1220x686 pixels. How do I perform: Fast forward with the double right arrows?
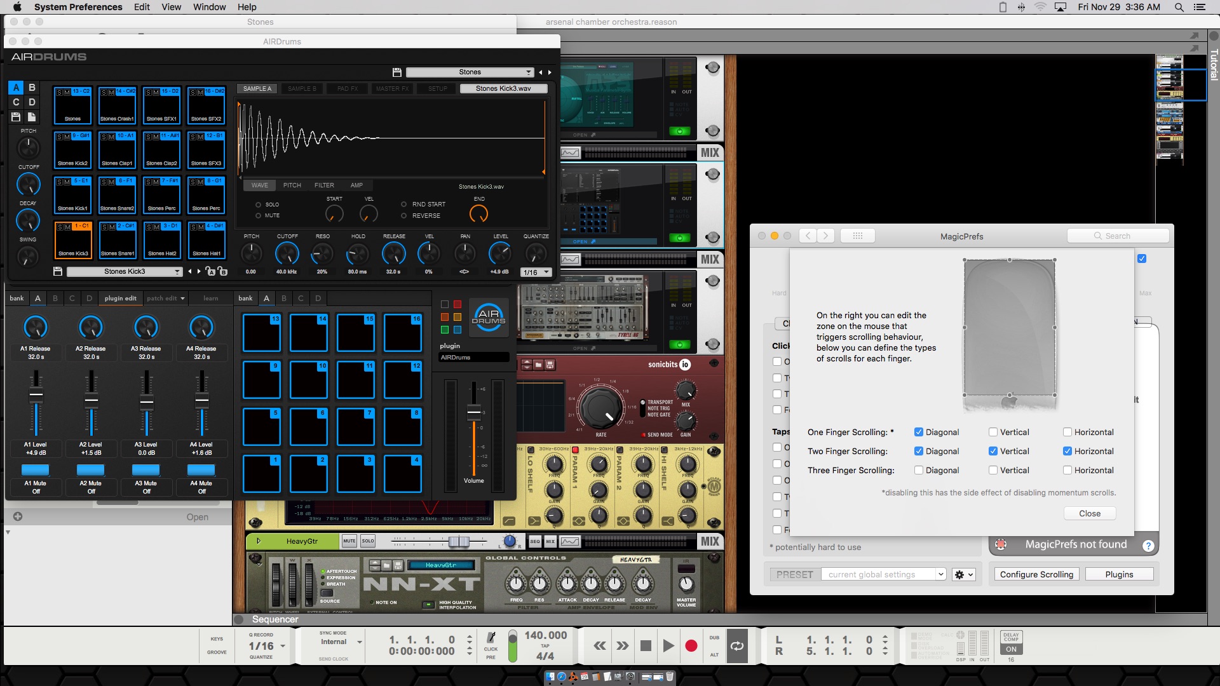pyautogui.click(x=623, y=646)
